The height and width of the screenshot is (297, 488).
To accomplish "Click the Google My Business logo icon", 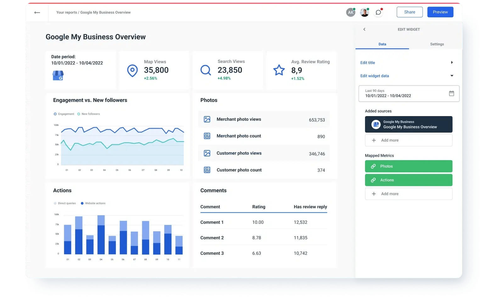I will coord(58,75).
